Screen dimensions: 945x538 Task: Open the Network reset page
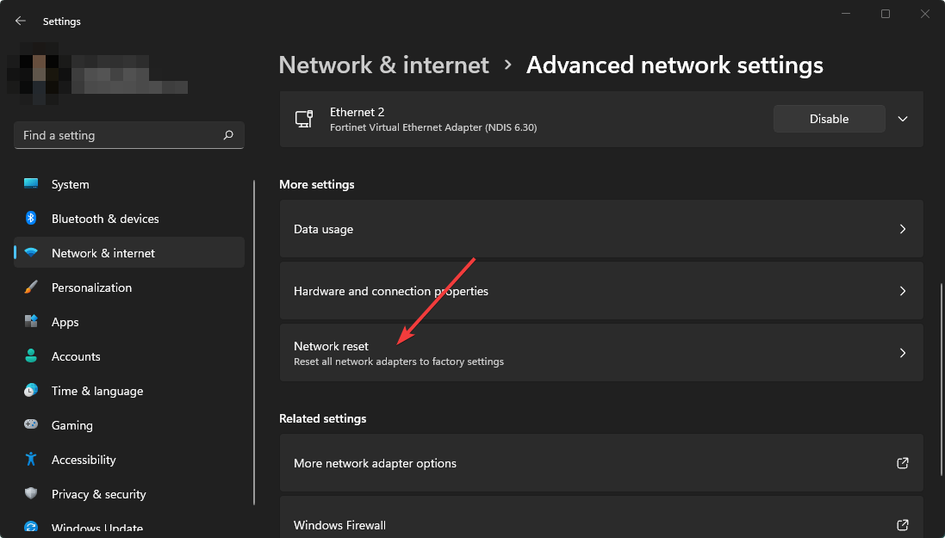pyautogui.click(x=600, y=352)
